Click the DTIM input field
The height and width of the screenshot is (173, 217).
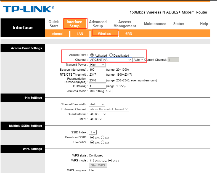[97, 86]
